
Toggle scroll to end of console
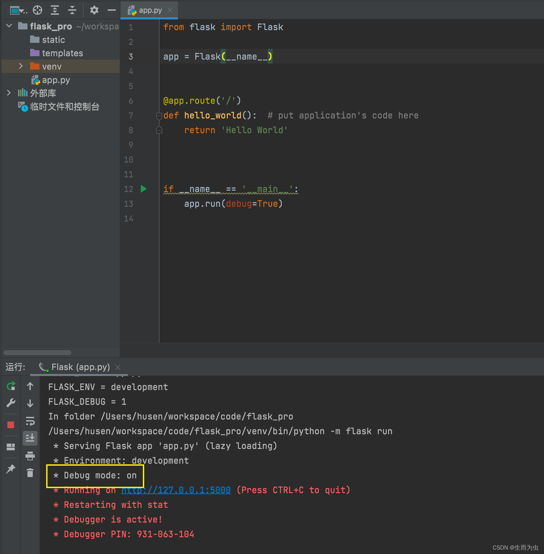coord(30,438)
